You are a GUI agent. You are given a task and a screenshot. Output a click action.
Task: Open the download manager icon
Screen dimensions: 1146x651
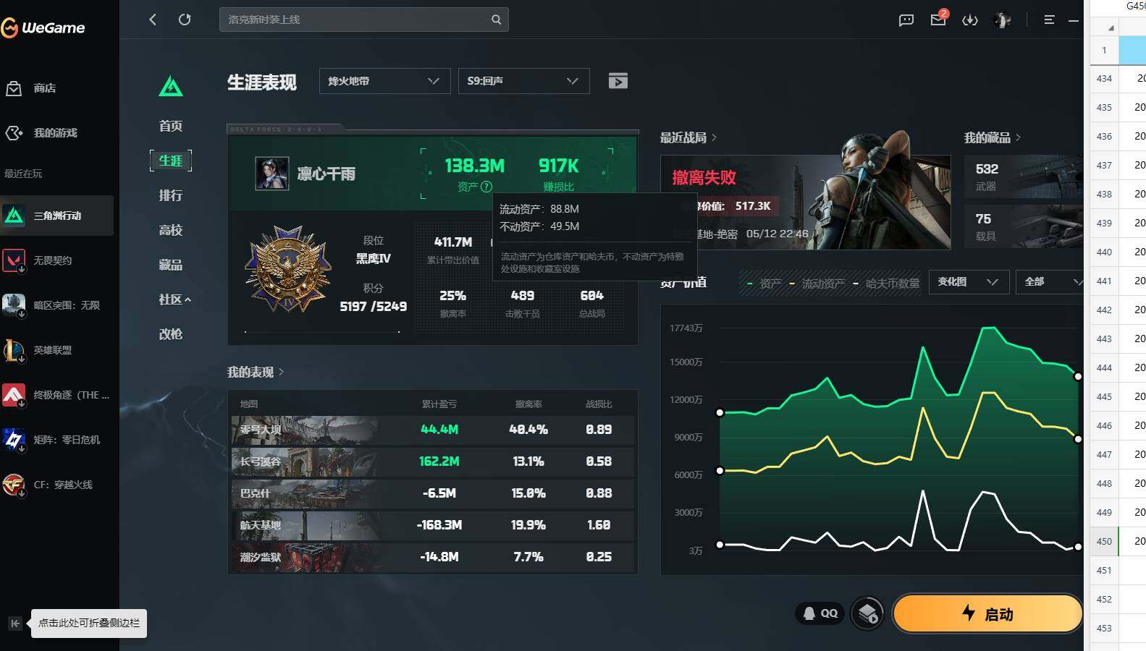coord(970,20)
